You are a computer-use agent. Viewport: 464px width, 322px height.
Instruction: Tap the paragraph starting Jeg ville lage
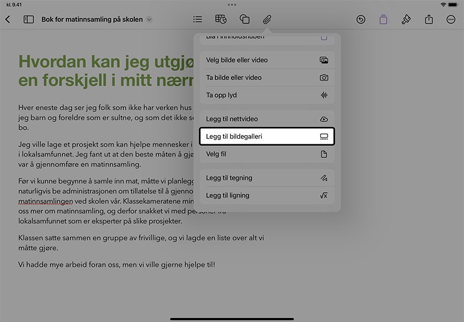point(106,154)
